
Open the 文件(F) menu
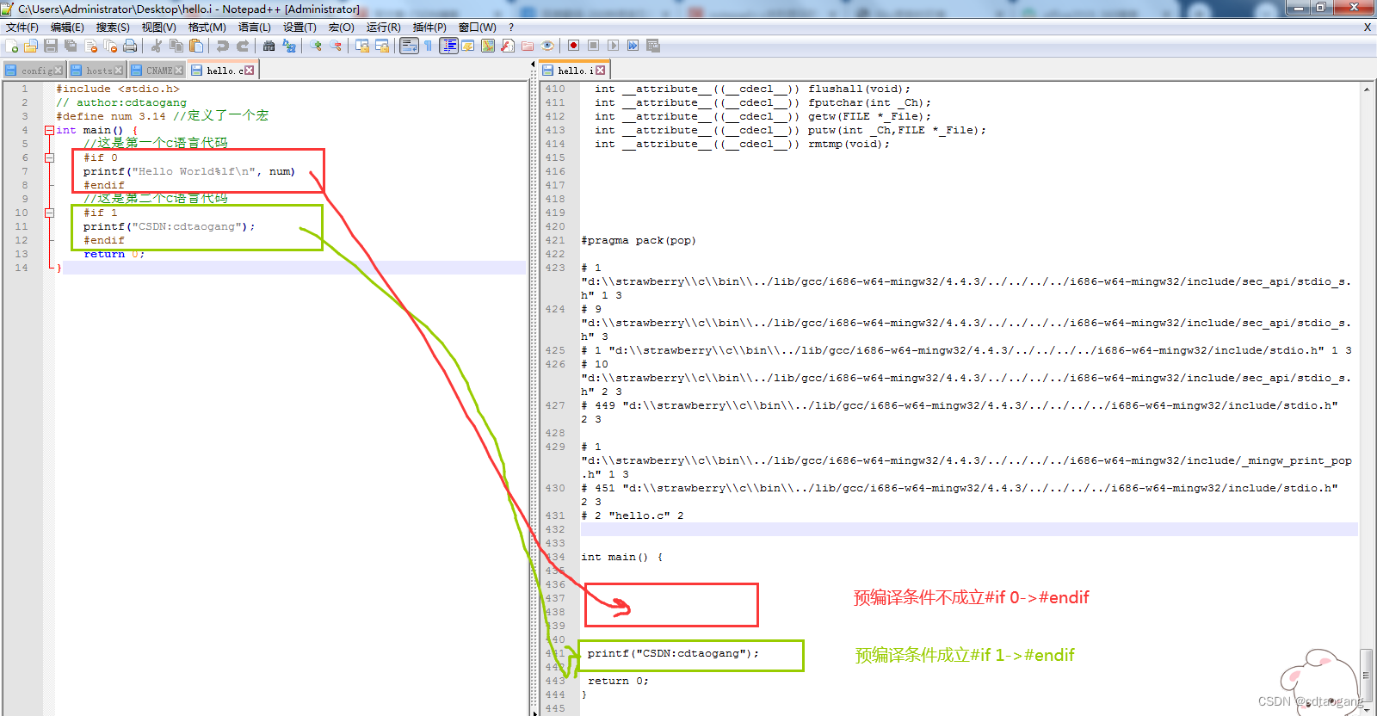tap(22, 28)
